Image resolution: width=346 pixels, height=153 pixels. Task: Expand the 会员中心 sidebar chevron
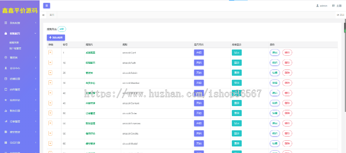click(35, 68)
